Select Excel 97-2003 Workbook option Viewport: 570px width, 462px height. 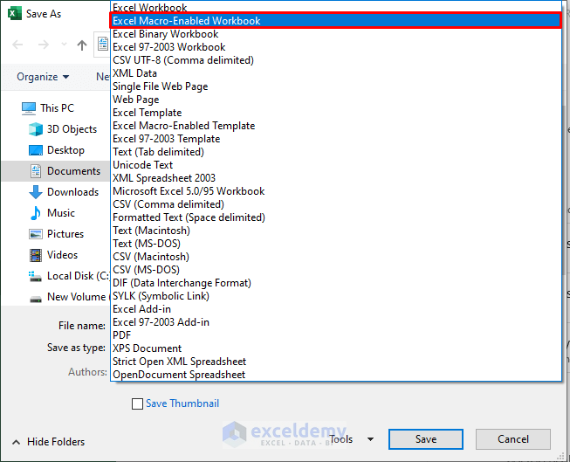click(336, 47)
